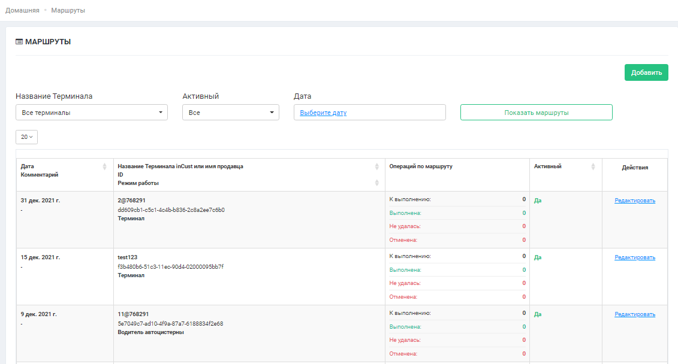
Task: Open the page size 20 selector
Action: [26, 137]
